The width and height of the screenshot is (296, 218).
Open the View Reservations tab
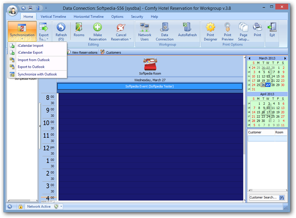click(83, 52)
